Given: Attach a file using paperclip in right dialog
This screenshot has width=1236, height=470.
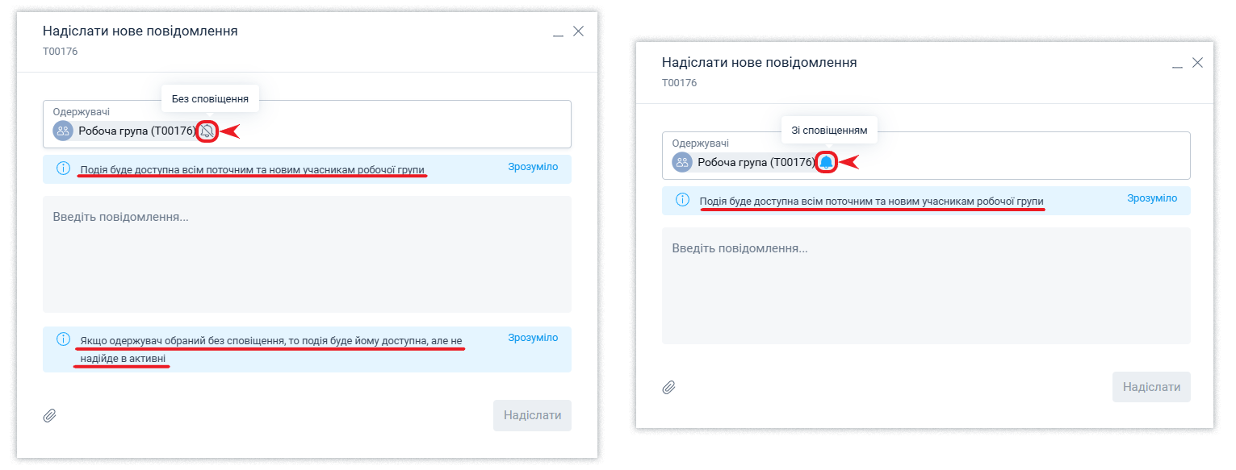Looking at the screenshot, I should pos(668,387).
